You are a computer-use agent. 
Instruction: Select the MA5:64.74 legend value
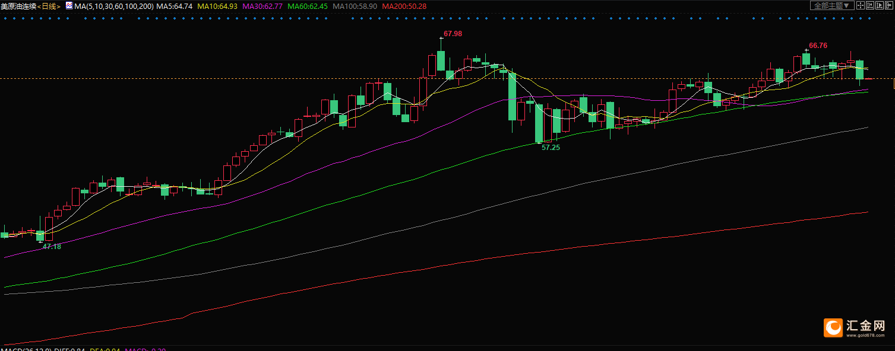175,6
